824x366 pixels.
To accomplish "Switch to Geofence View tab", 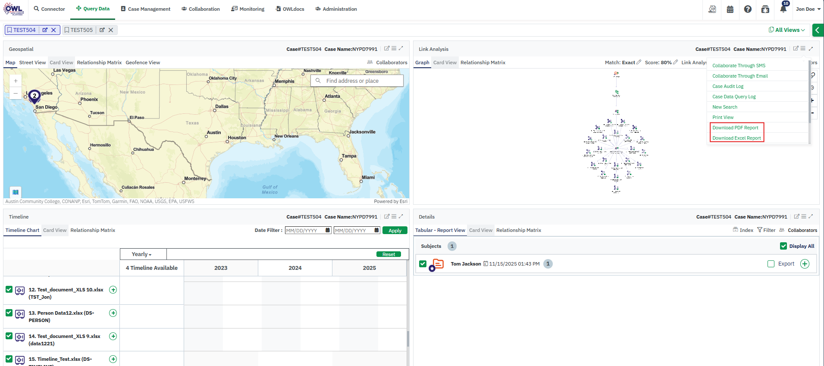I will 143,63.
